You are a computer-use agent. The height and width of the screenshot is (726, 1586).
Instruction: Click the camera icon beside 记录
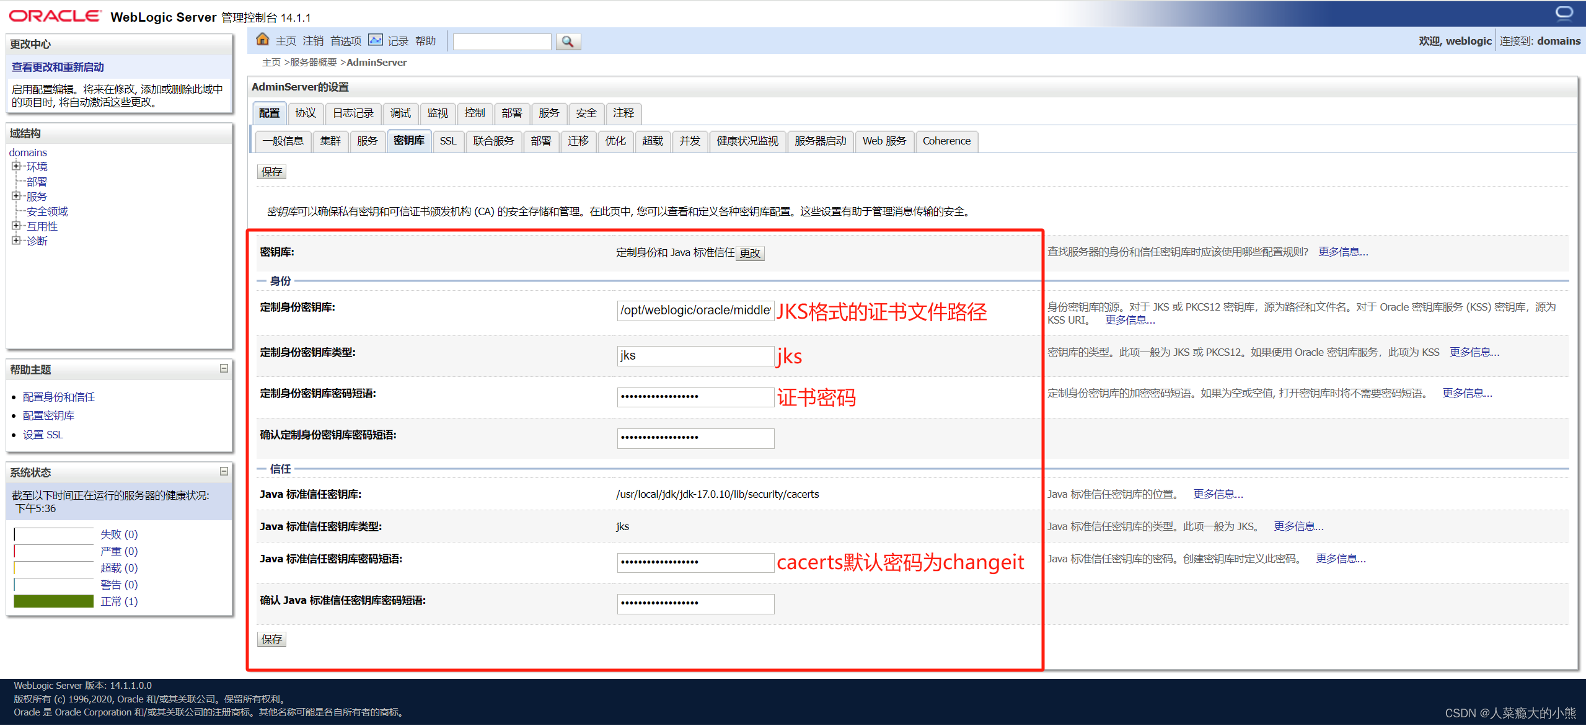coord(376,40)
